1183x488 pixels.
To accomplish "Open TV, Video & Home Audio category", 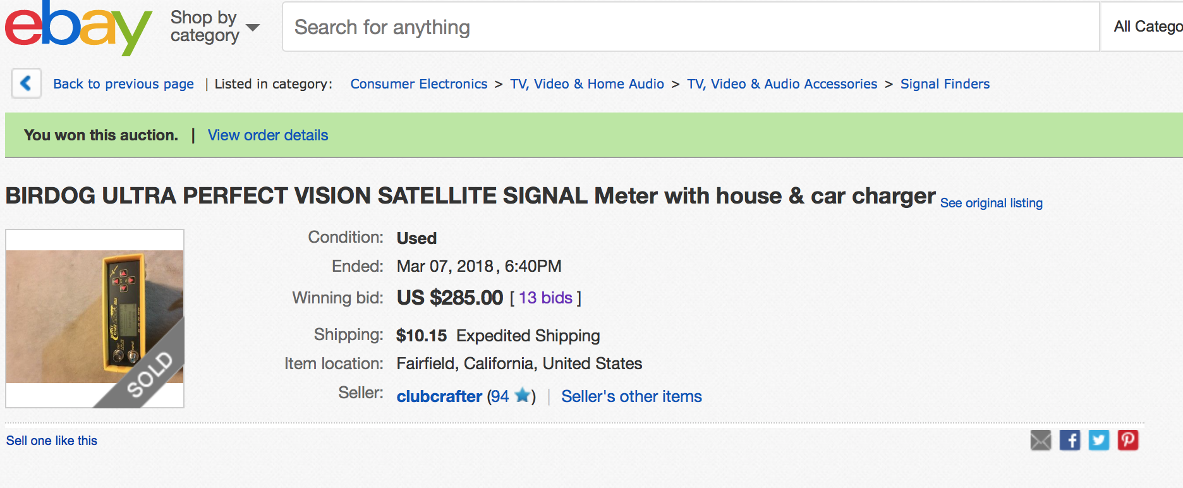I will pos(587,84).
